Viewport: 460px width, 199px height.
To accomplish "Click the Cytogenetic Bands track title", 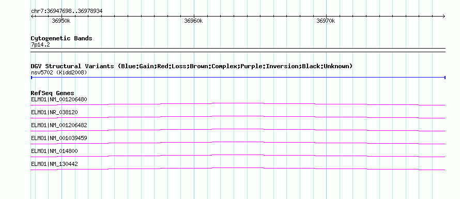I will (x=62, y=38).
